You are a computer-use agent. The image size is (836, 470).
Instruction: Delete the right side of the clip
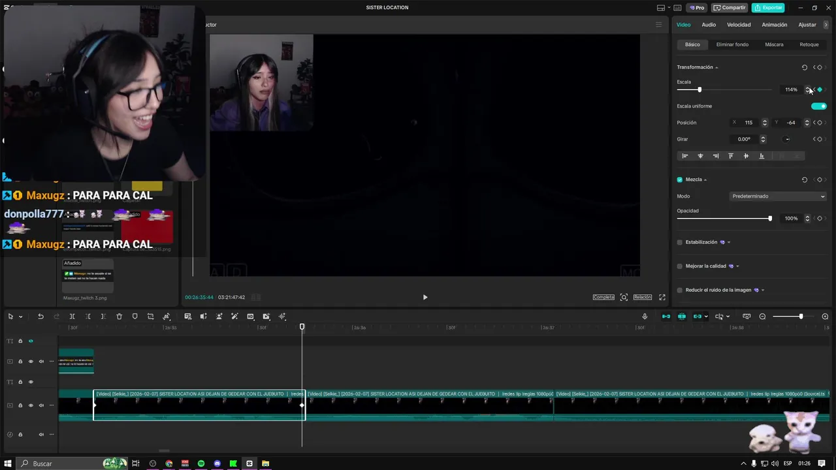click(x=103, y=317)
